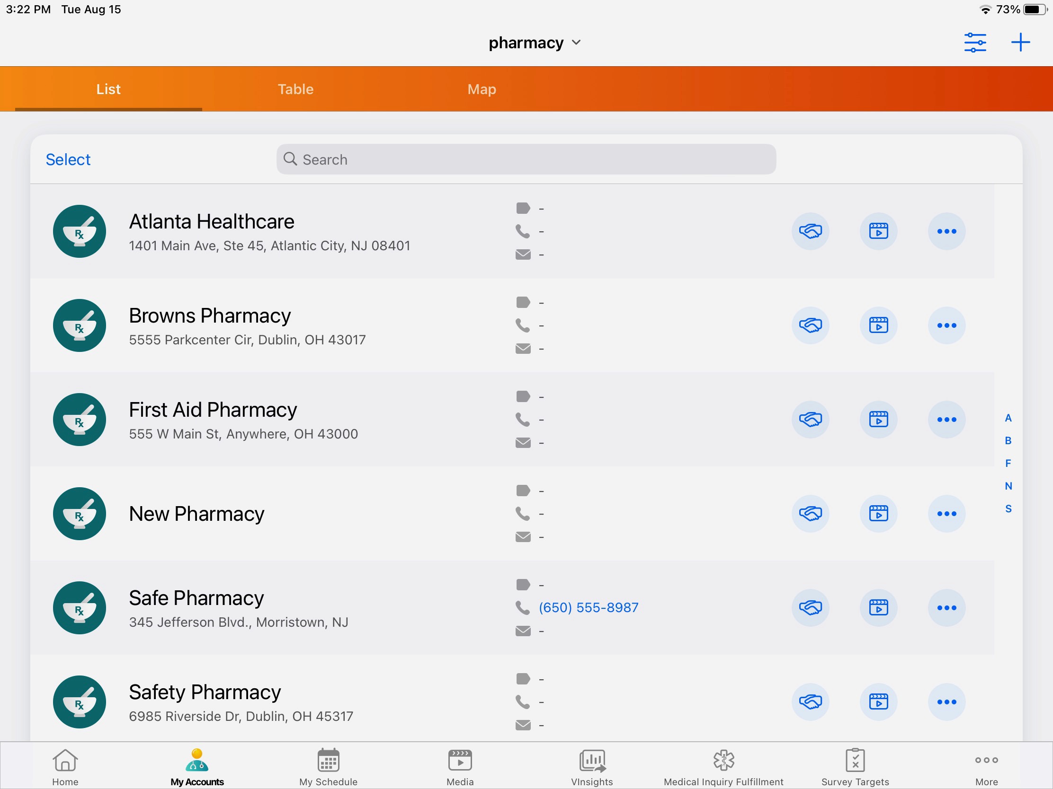Go to Medical Inquiry Fulfillment tab
Image resolution: width=1053 pixels, height=789 pixels.
point(723,768)
